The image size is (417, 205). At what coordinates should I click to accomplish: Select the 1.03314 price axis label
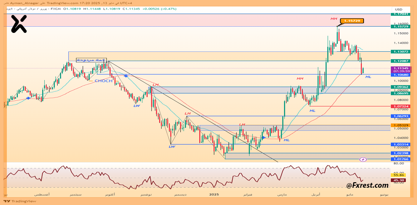pos(400,144)
